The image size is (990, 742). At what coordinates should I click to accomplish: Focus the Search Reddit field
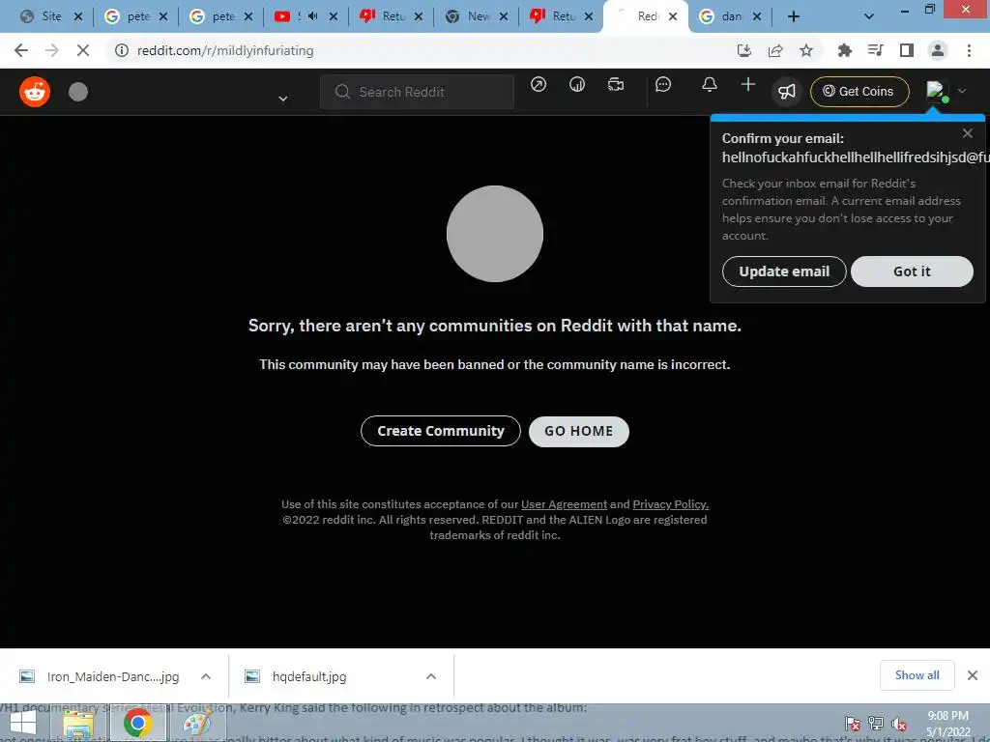[x=417, y=92]
